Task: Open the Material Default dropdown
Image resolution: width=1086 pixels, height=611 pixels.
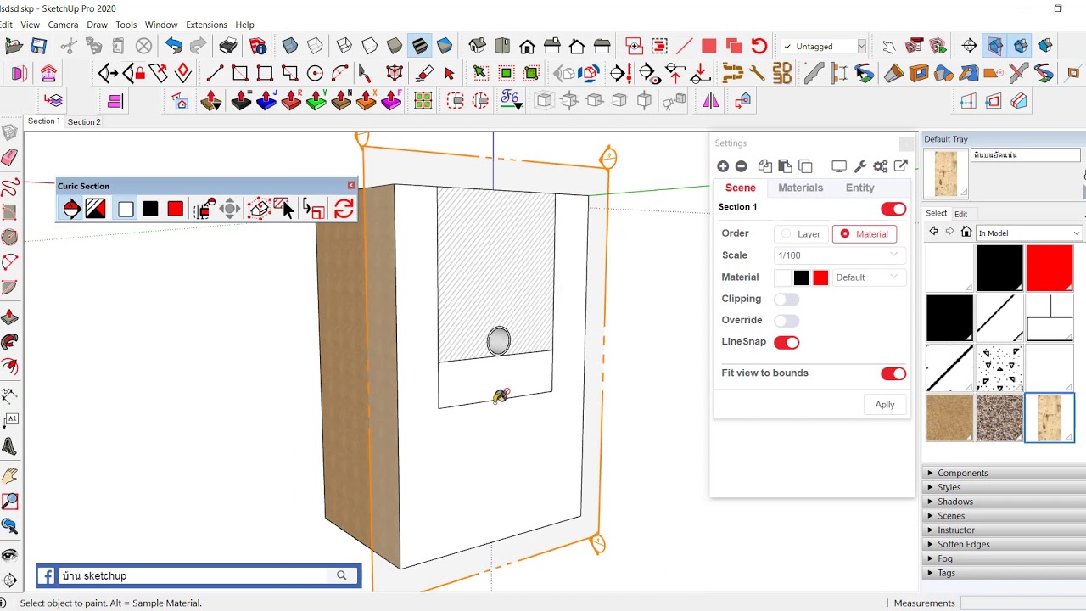Action: (867, 277)
